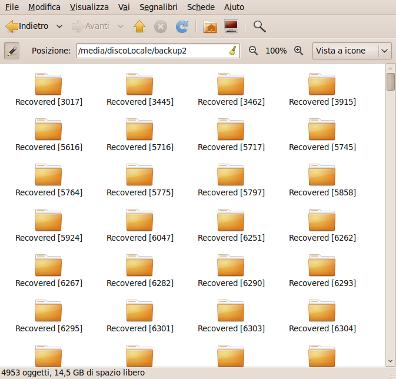The image size is (396, 379).
Task: Select folder Recovered [5924]
Action: (48, 225)
